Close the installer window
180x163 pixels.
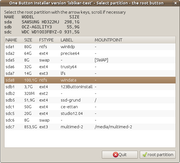pos(174,3)
